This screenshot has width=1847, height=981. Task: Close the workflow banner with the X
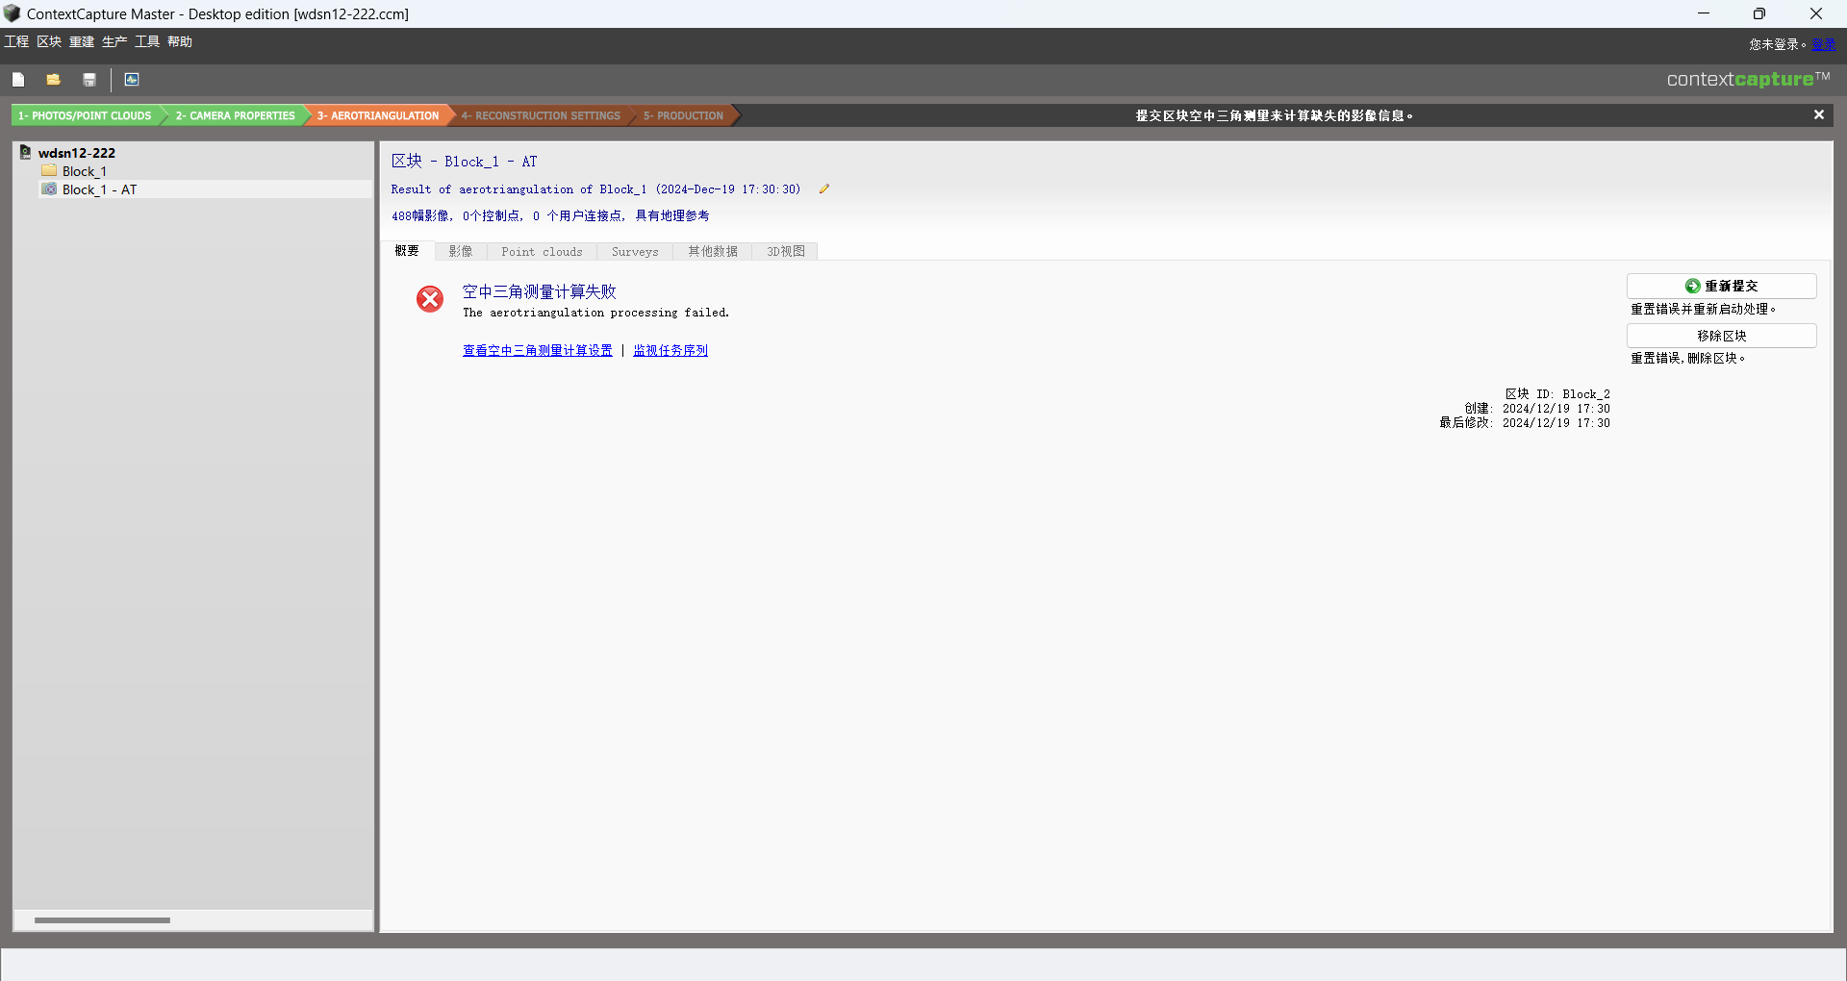1818,115
